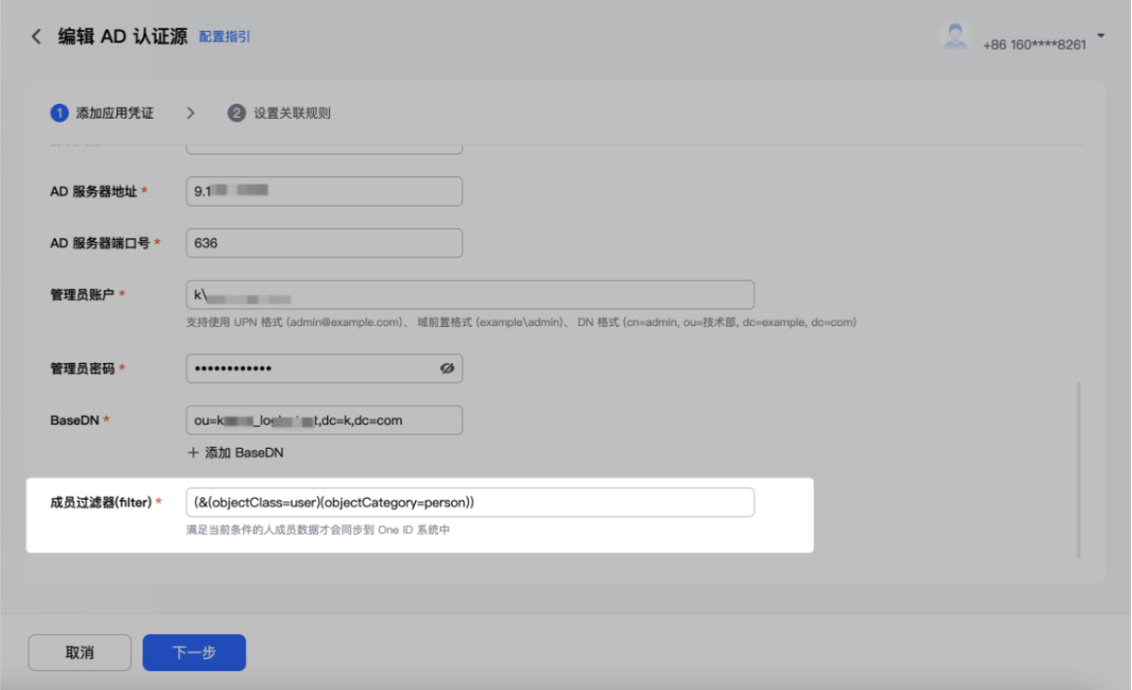1132x690 pixels.
Task: Select step 1 添加应用凭证
Action: pyautogui.click(x=102, y=113)
